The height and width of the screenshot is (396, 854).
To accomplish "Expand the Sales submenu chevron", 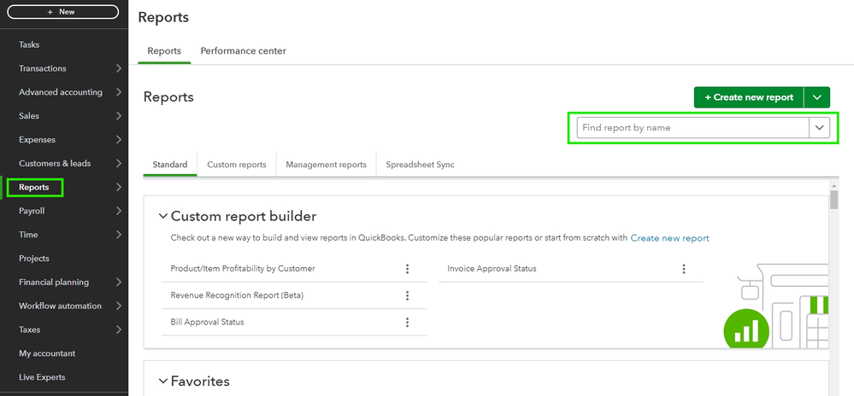I will tap(119, 116).
